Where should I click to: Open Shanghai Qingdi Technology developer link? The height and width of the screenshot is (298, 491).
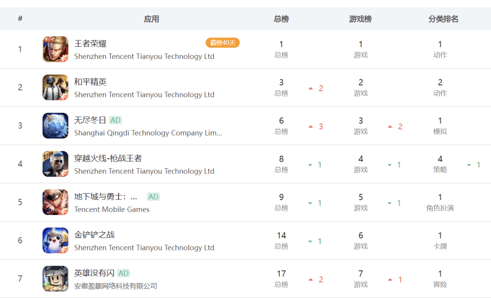[x=148, y=133]
